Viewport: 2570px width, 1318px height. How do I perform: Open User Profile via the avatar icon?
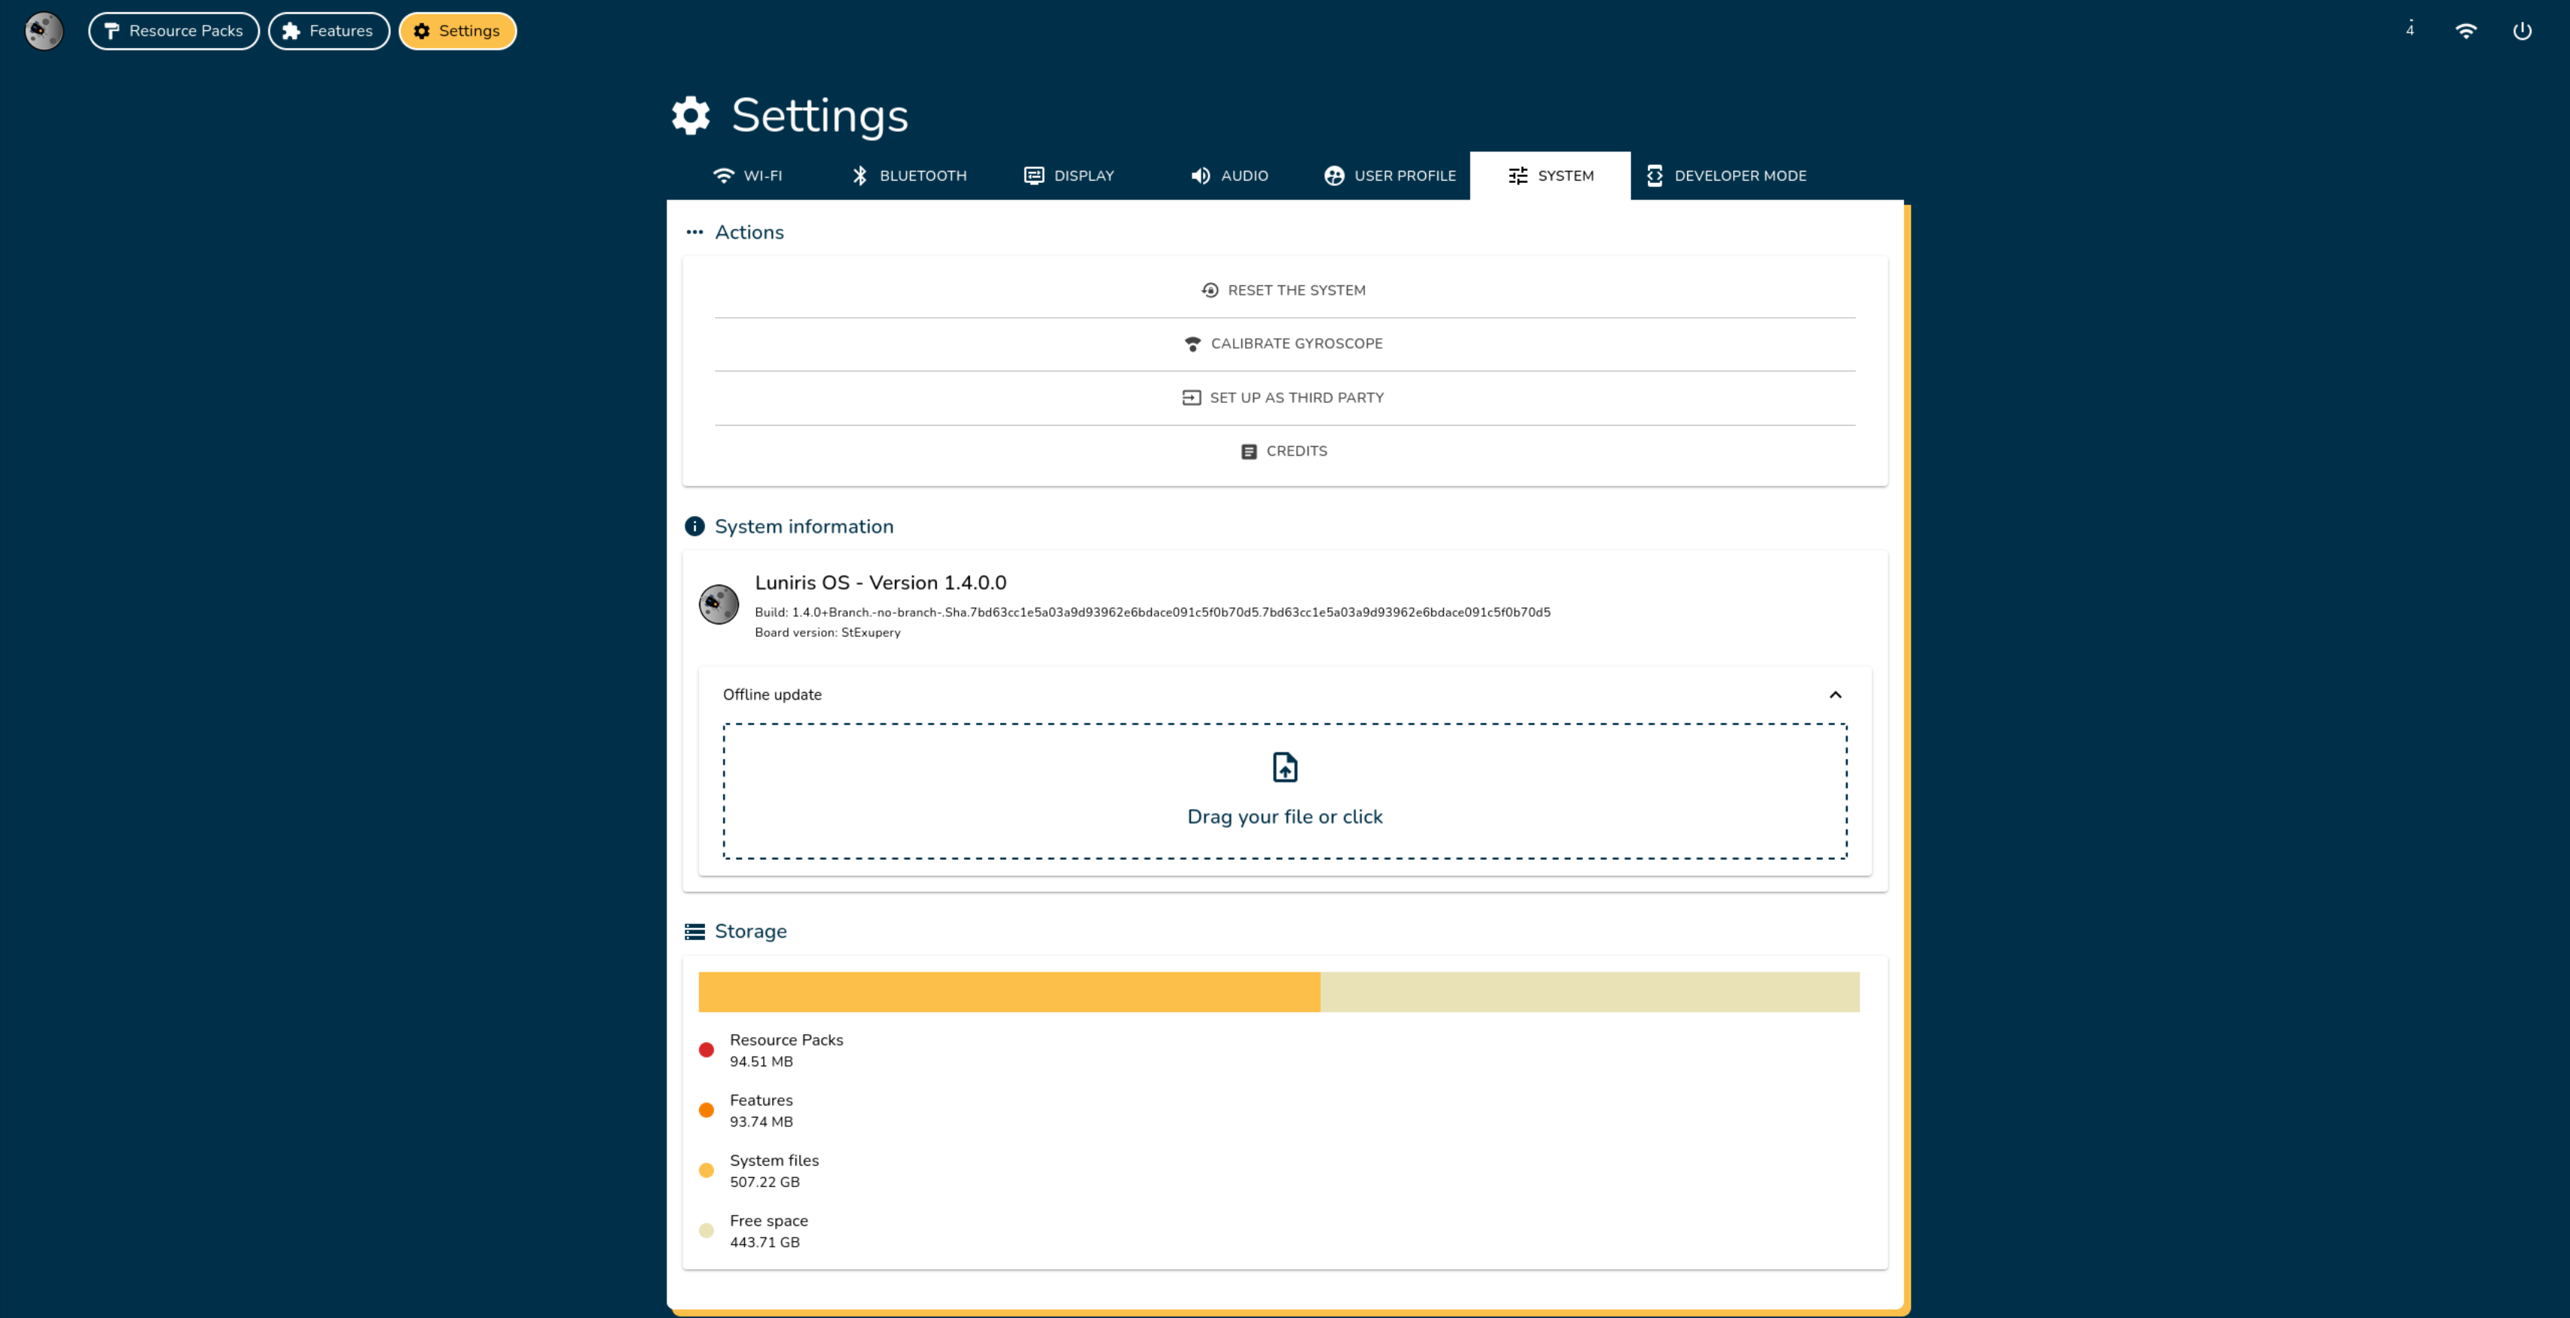click(1334, 175)
